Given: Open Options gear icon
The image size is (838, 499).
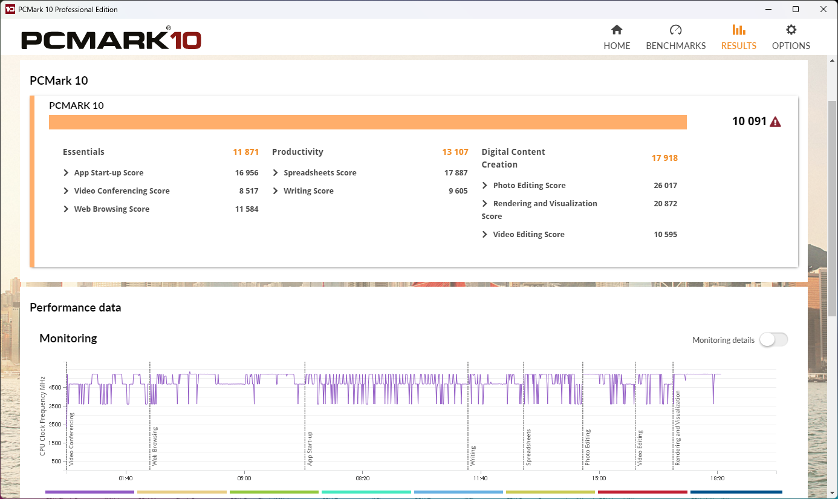Looking at the screenshot, I should pyautogui.click(x=791, y=30).
